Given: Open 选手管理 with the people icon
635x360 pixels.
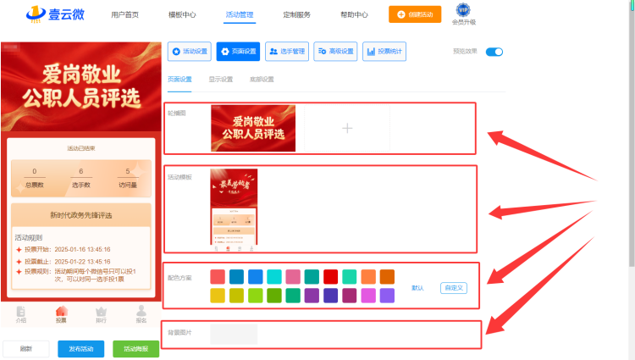Looking at the screenshot, I should (287, 52).
